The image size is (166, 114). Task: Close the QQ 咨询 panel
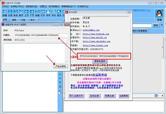pos(163,10)
